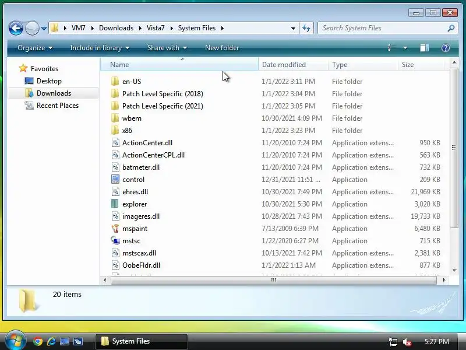Open Help via the question mark icon

(x=445, y=48)
